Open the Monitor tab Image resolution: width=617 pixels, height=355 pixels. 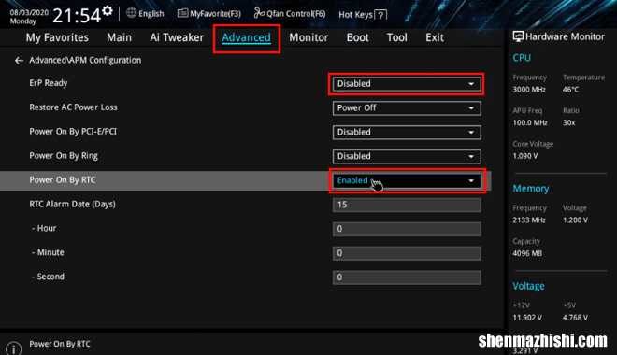click(x=308, y=37)
